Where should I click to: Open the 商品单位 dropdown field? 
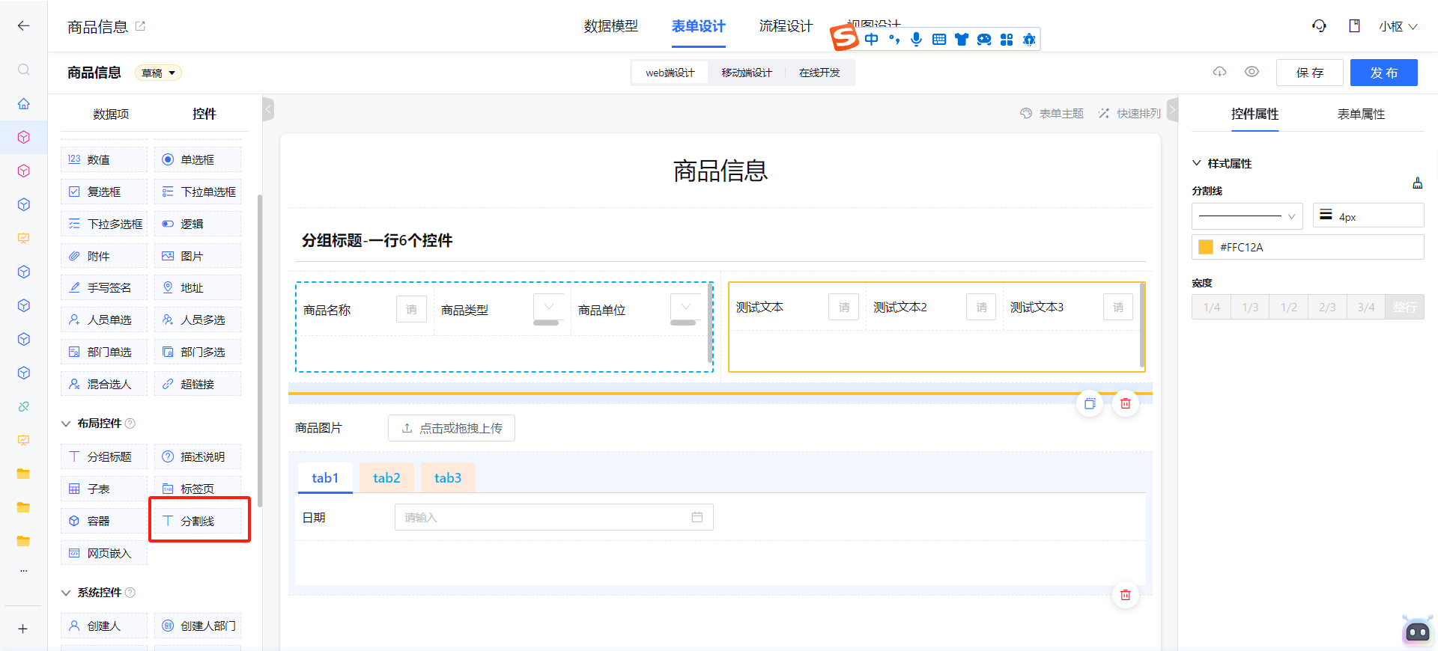coord(686,308)
